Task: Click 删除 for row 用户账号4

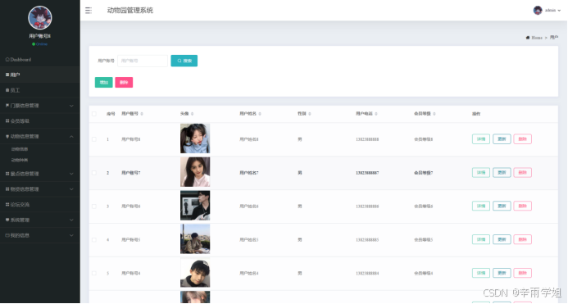Action: coord(522,273)
